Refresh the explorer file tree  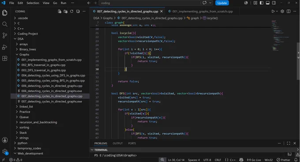click(72, 11)
